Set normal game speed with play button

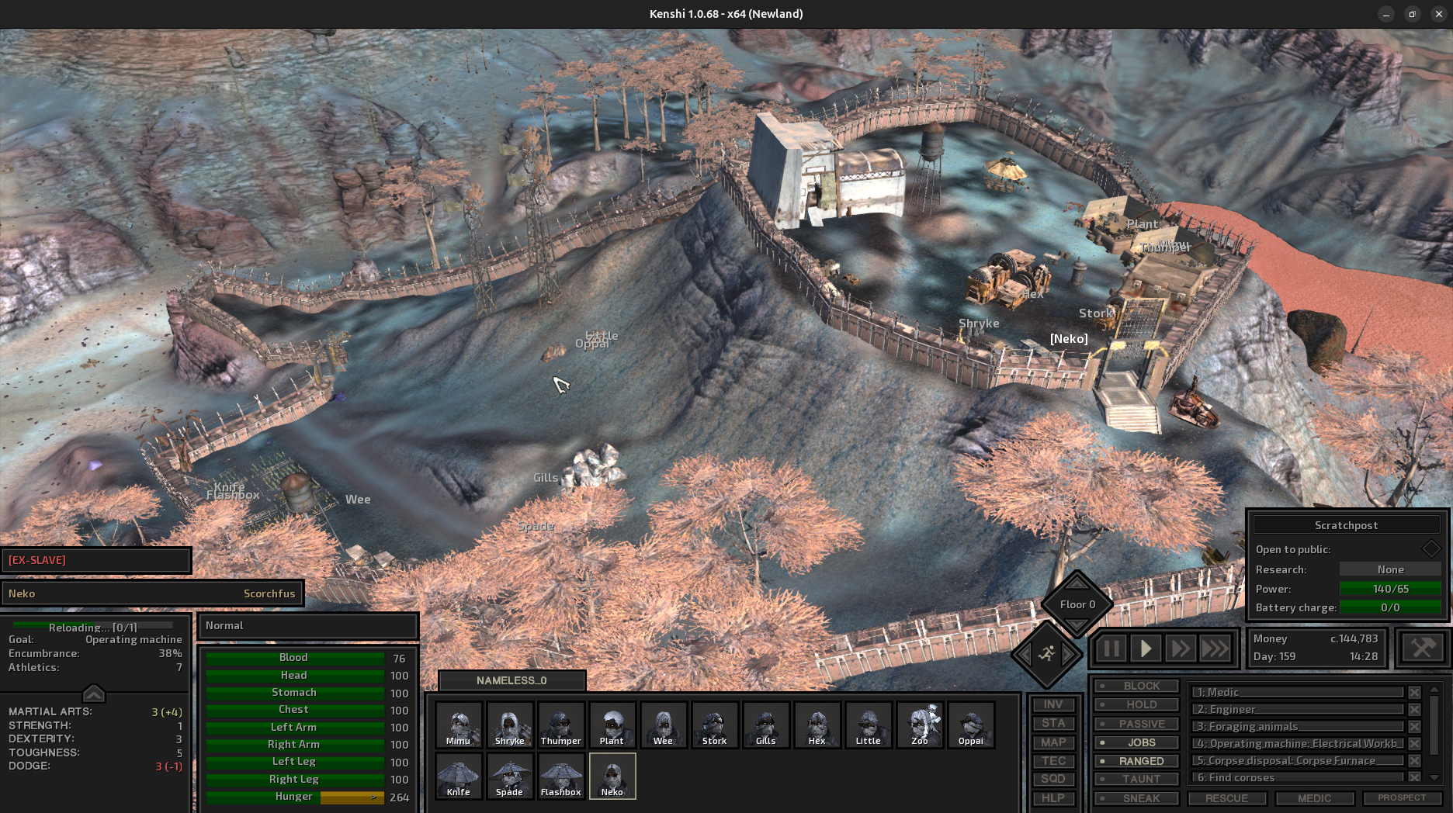pyautogui.click(x=1146, y=649)
